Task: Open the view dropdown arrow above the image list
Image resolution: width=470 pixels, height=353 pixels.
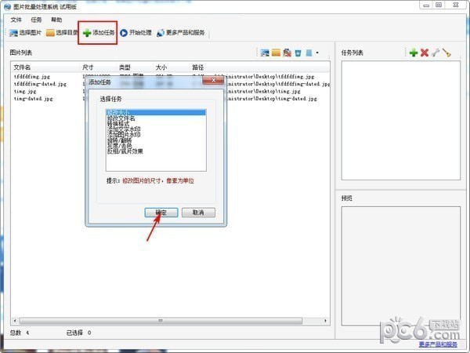Action: click(317, 53)
